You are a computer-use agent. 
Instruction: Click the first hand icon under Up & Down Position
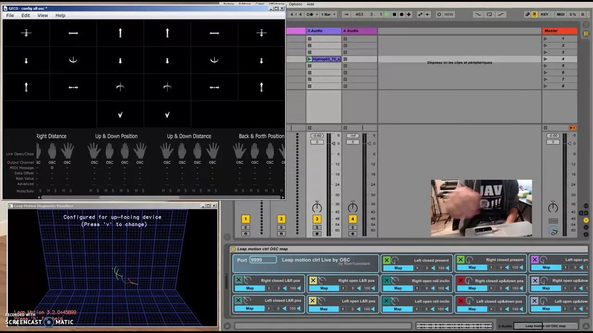tap(95, 150)
